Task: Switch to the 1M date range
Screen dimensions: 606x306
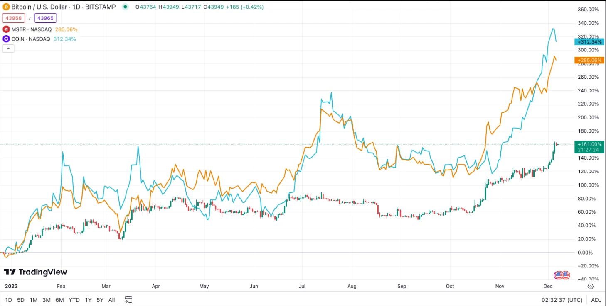Action: pyautogui.click(x=34, y=300)
